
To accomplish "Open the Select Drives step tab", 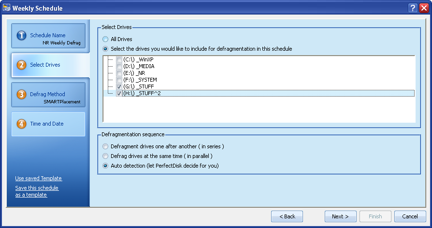I will tap(50, 65).
